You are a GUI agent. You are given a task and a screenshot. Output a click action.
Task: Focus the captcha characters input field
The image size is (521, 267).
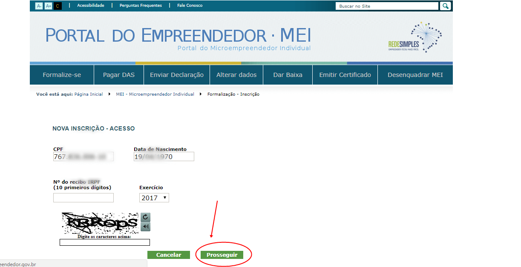[105, 242]
